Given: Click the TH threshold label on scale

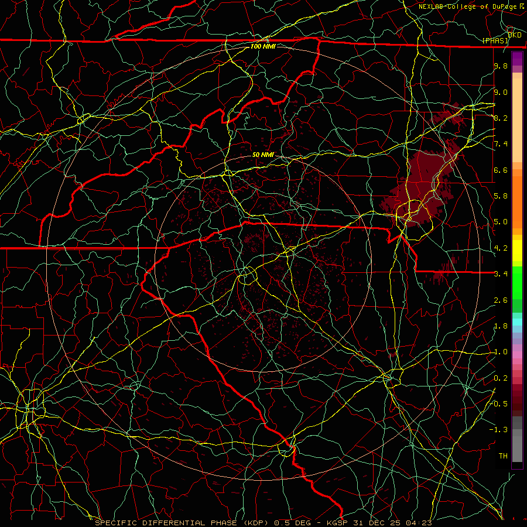Looking at the screenshot, I should pos(503,456).
